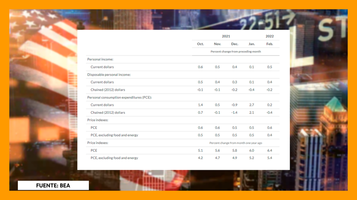357x200 pixels.
Task: Select "Percent change from preceding month" subheading
Action: 235,52
